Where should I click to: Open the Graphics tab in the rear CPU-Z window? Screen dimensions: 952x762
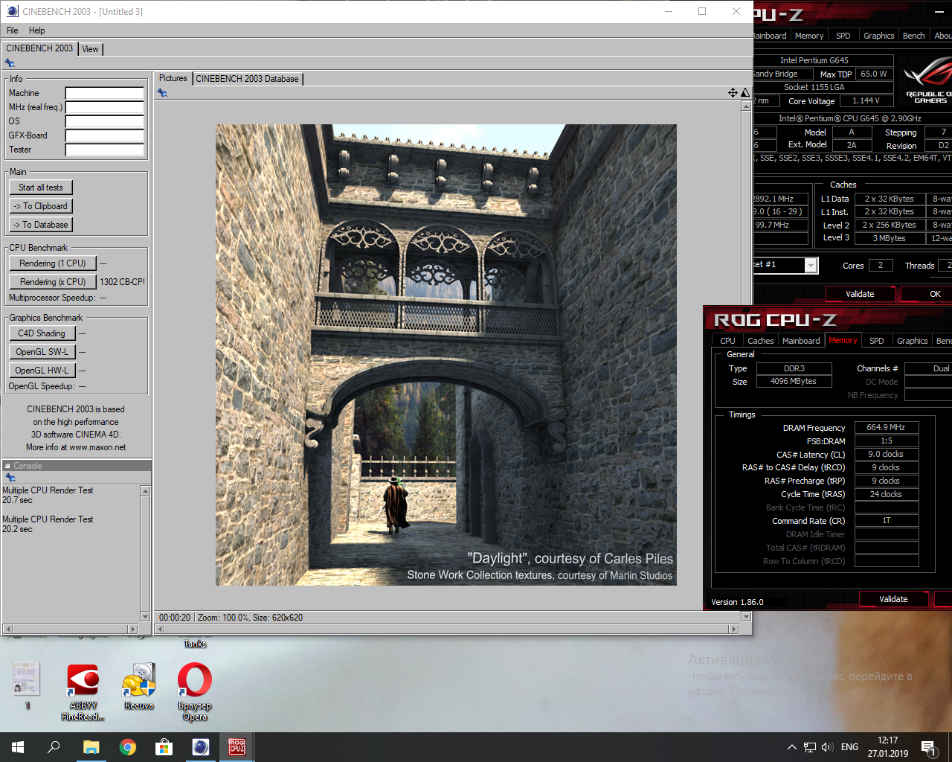(x=878, y=36)
